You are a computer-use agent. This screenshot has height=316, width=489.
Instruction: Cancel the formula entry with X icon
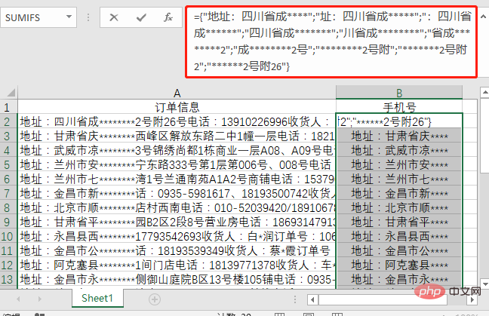point(114,17)
